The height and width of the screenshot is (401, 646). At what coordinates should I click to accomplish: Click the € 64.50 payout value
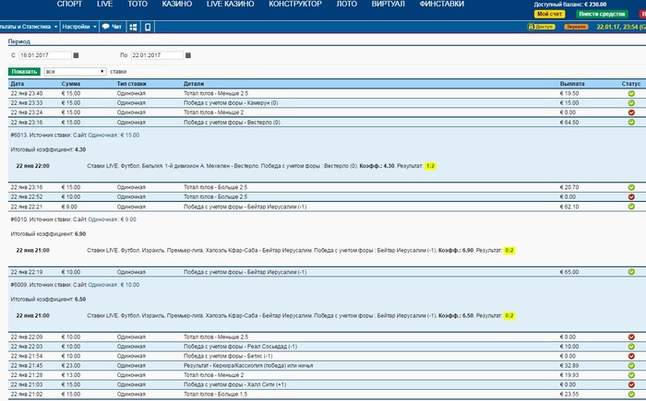[569, 123]
